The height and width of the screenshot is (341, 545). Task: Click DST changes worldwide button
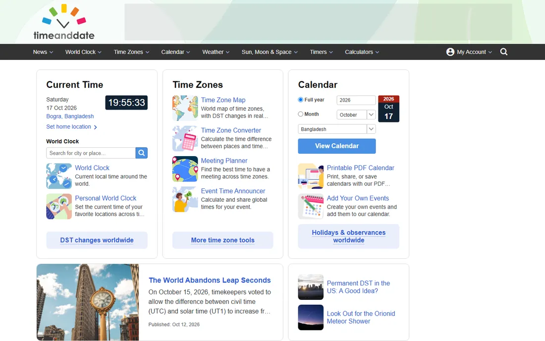click(97, 240)
